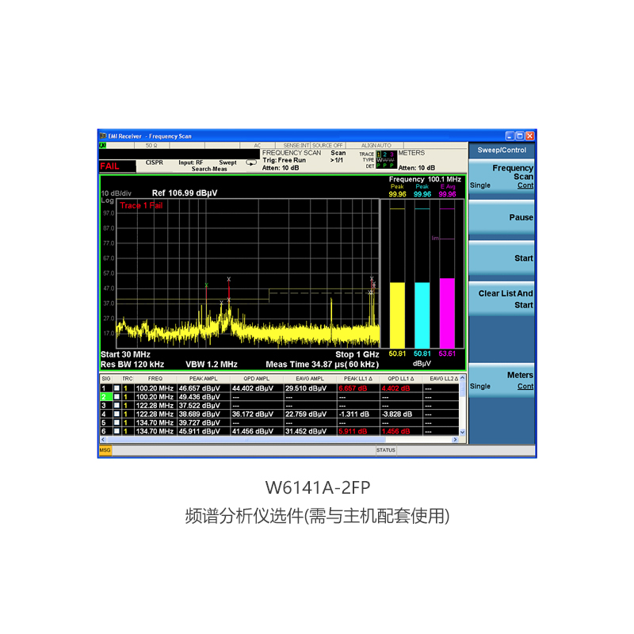Click the trace 1 number indicator
634x634 pixels.
pyautogui.click(x=379, y=154)
